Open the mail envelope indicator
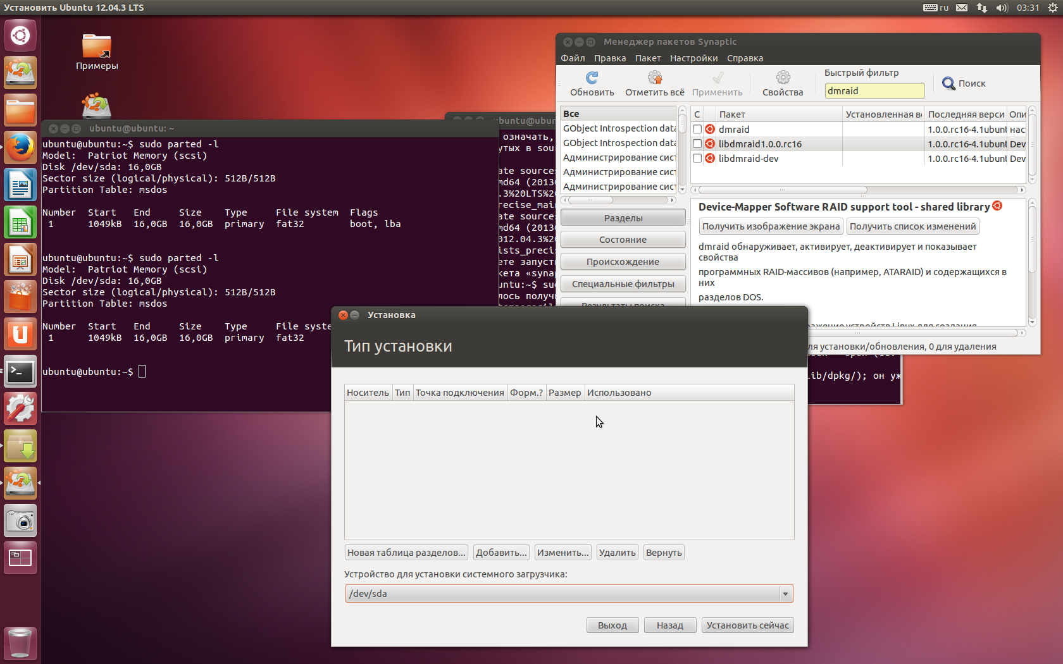1063x664 pixels. coord(962,8)
